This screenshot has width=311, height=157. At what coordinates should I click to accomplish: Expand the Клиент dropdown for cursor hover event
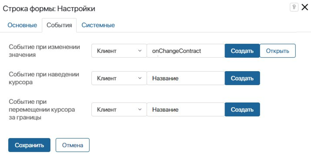[x=119, y=78]
